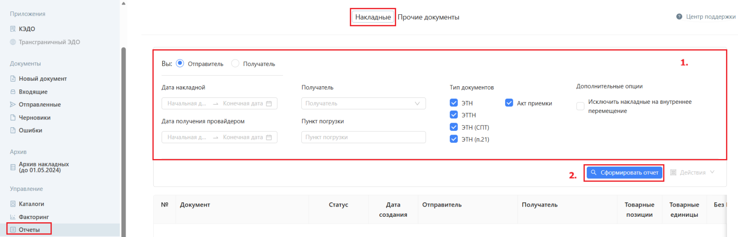Click calendar icon in Дата накладной field
Viewport: 738px width, 237px height.
269,104
